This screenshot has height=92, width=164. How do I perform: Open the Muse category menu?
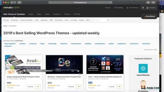(x=67, y=20)
